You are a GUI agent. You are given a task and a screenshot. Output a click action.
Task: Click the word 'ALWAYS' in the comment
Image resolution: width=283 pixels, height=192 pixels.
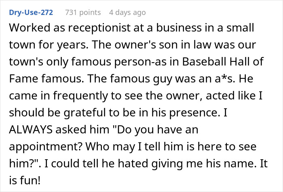pos(31,130)
